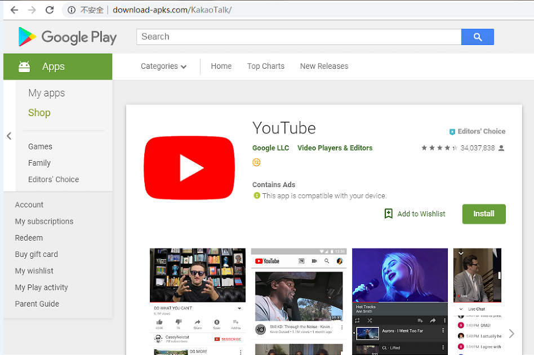Open the New Releases tab
Screen dimensions: 534x355
(x=324, y=66)
